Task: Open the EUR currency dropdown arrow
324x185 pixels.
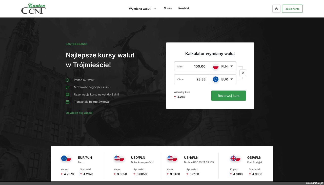Action: 232,79
